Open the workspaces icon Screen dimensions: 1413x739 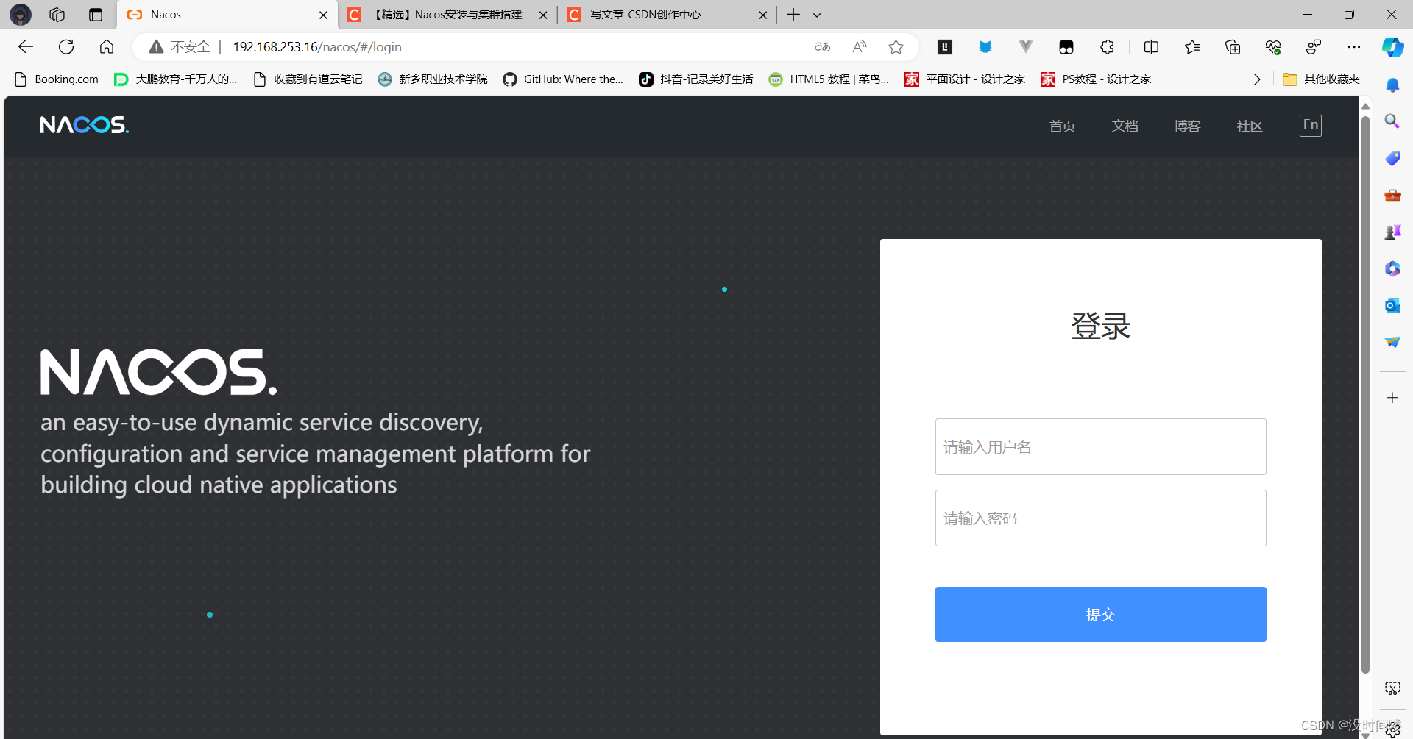[57, 15]
